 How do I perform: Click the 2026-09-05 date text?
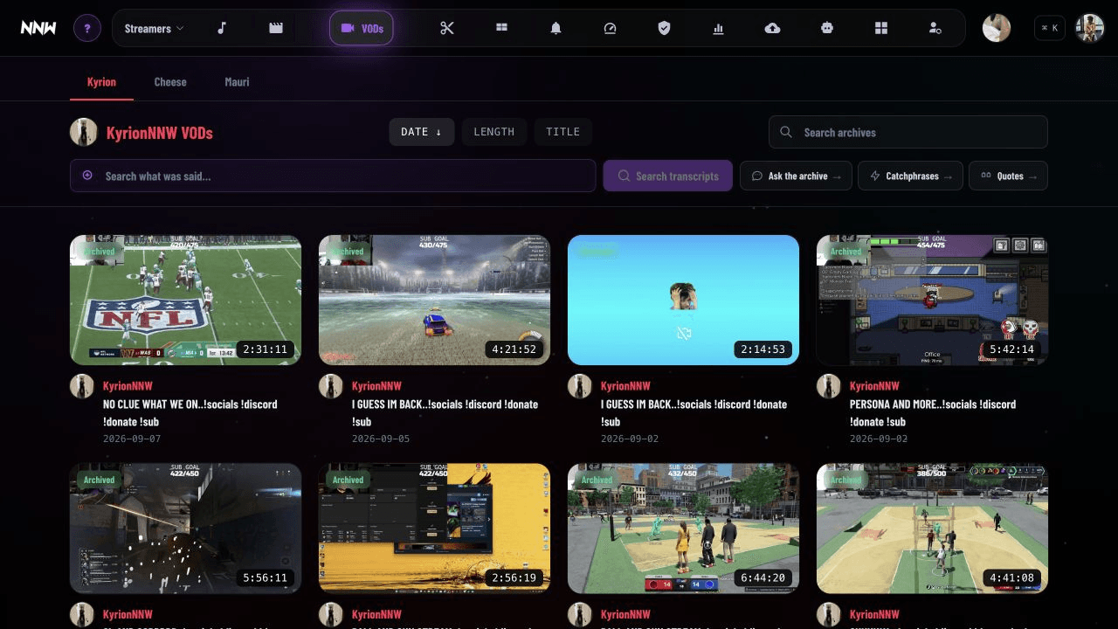(x=381, y=439)
